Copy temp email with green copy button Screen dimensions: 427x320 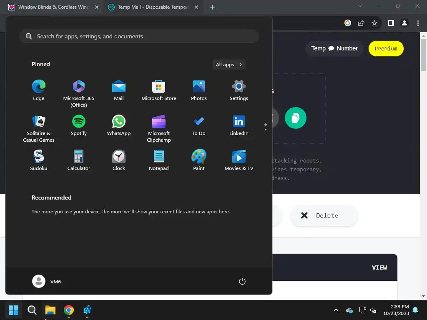(296, 118)
